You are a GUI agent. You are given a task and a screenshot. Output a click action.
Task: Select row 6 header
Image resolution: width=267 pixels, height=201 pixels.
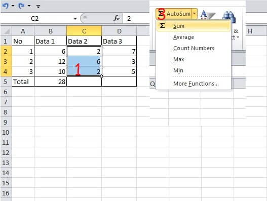tap(6, 92)
